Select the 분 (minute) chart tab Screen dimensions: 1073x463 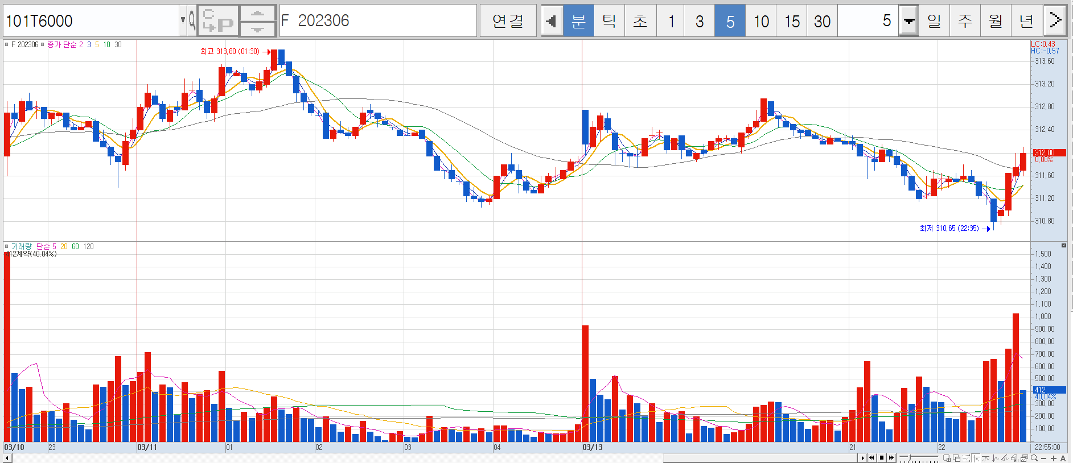click(x=578, y=21)
